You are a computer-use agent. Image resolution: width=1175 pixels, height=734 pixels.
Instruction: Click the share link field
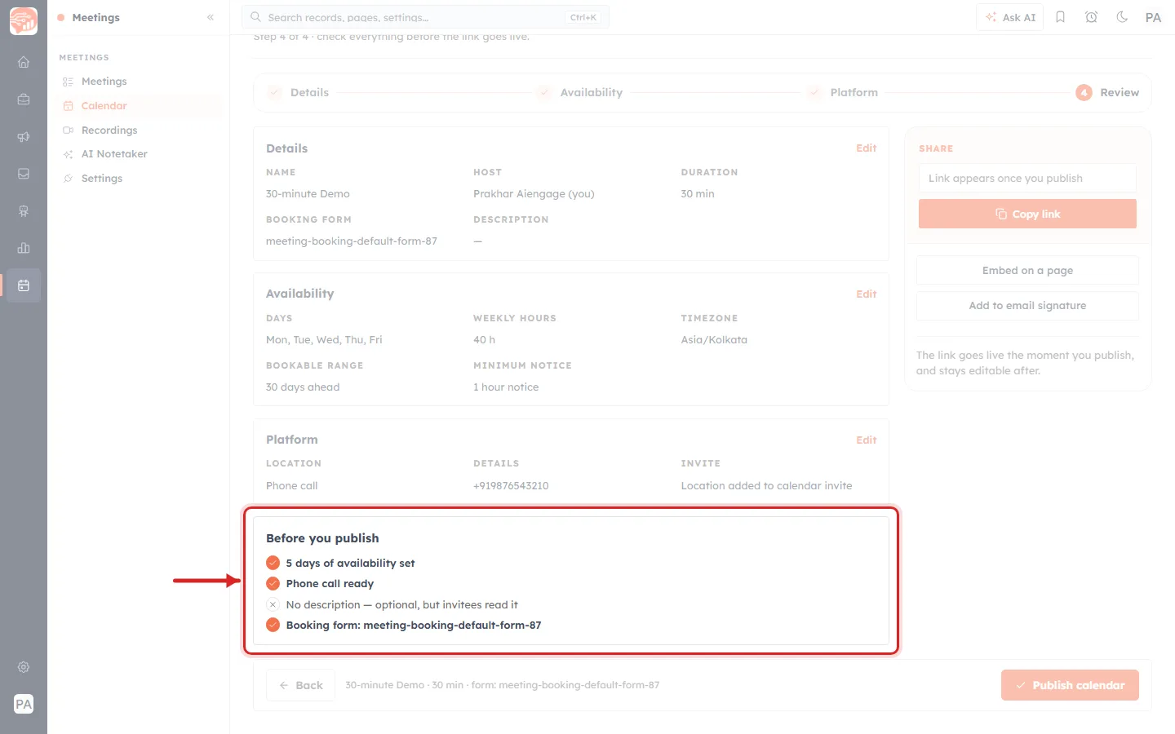(x=1027, y=179)
